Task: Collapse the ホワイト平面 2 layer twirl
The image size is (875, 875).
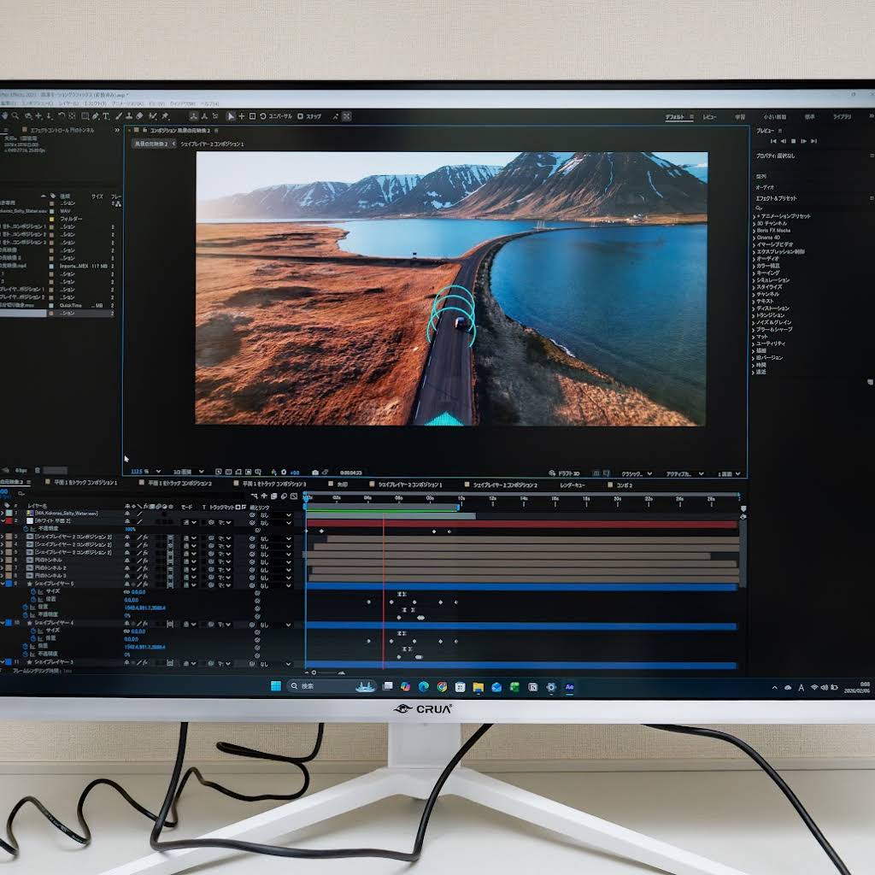Action: tap(3, 520)
